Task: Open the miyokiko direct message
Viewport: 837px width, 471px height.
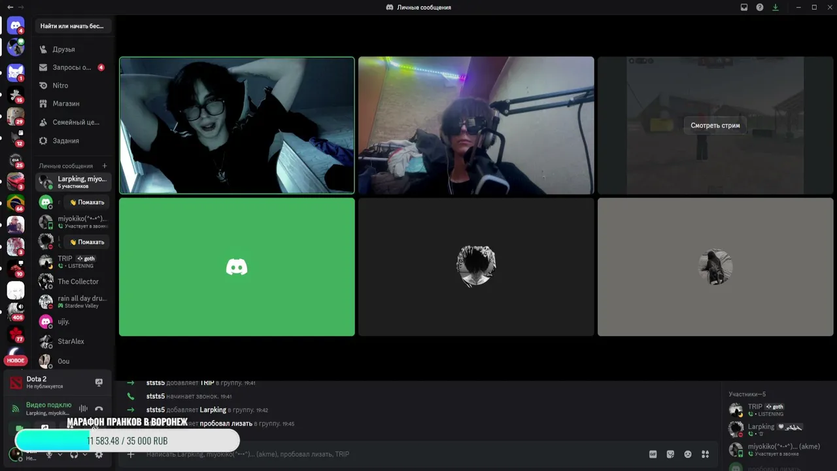Action: pyautogui.click(x=73, y=222)
